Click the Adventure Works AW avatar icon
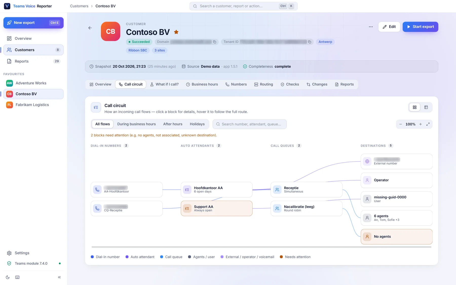The height and width of the screenshot is (285, 456). point(9,83)
